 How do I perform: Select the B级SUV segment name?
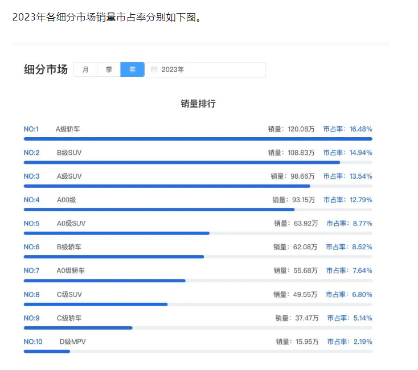[69, 153]
